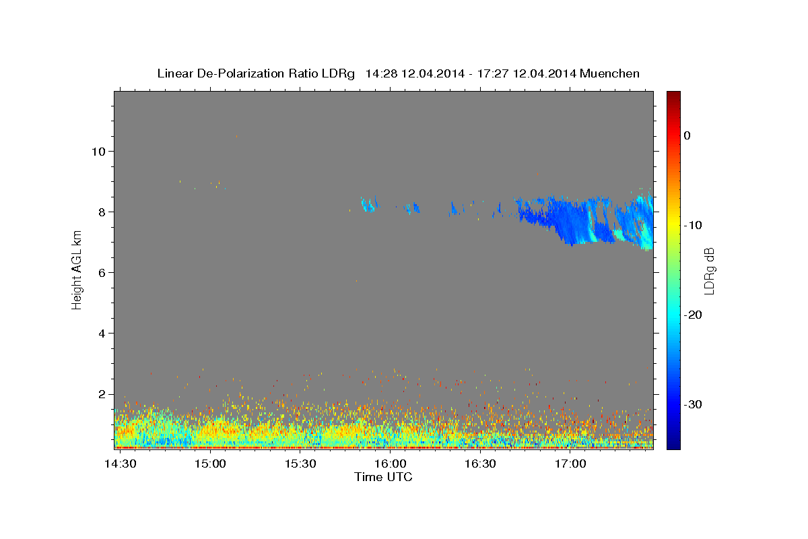Click the 16:30 time tick label
The image size is (808, 539).
pos(480,464)
